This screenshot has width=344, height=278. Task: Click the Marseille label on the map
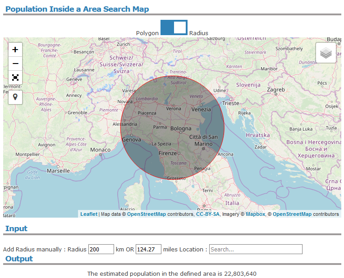pos(59,171)
